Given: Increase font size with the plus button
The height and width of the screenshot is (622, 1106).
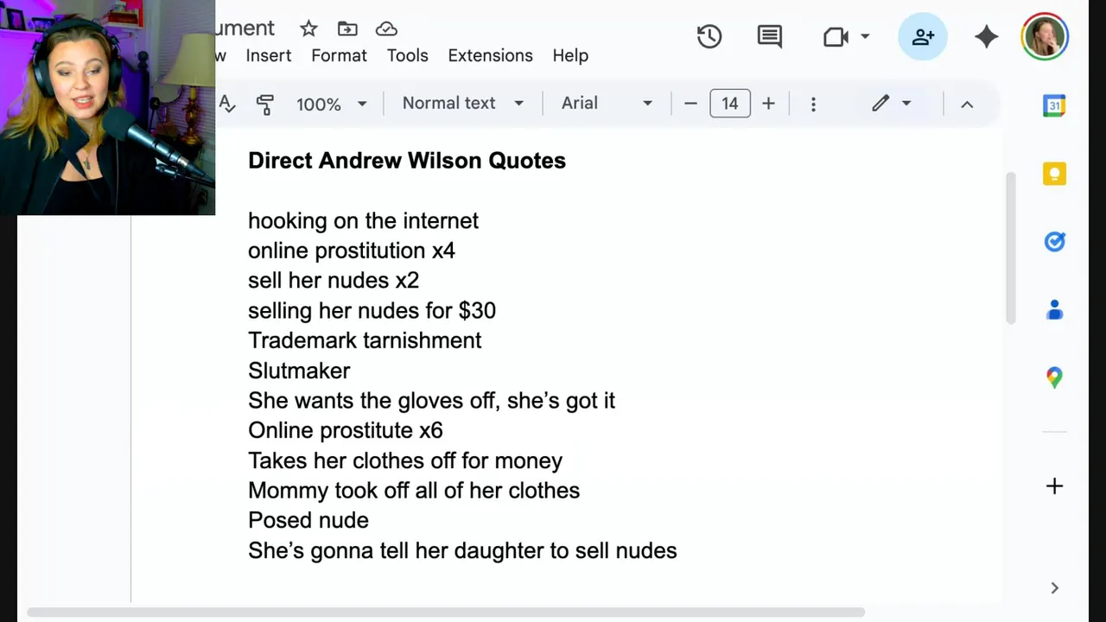Looking at the screenshot, I should point(768,104).
